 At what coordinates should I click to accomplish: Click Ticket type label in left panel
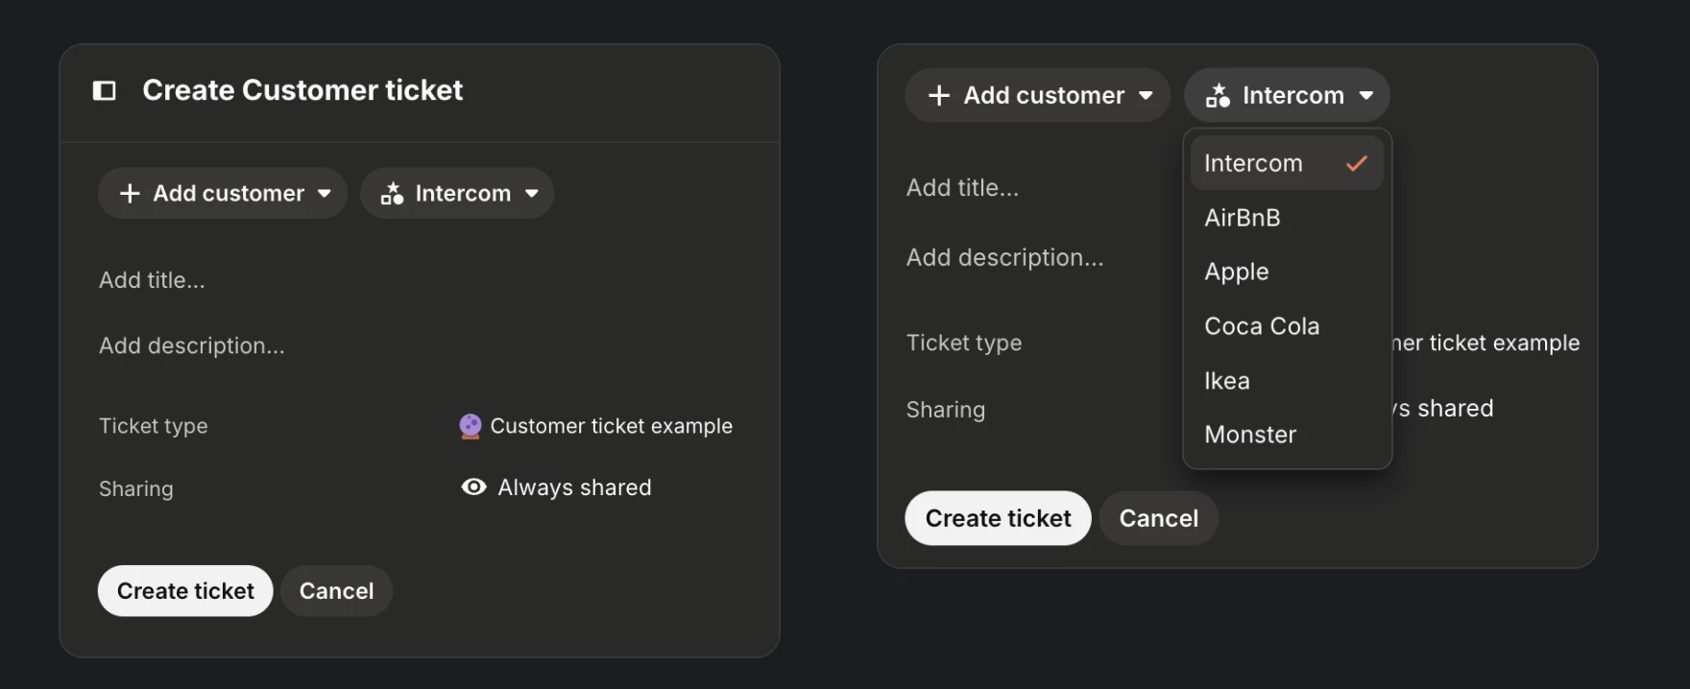click(x=154, y=426)
